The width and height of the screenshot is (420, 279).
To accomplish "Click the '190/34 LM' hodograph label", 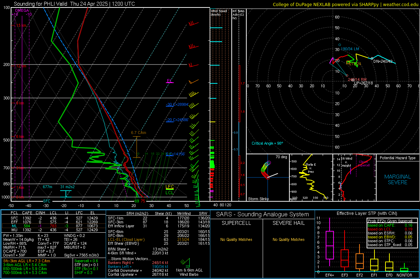I will pyautogui.click(x=350, y=49).
